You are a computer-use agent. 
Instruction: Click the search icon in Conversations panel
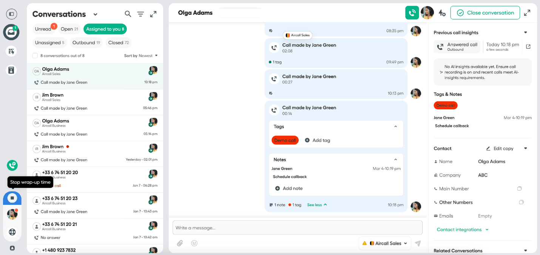coord(128,14)
